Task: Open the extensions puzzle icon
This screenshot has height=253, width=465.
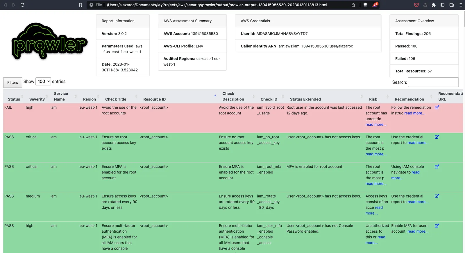Action: pyautogui.click(x=434, y=5)
